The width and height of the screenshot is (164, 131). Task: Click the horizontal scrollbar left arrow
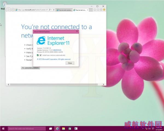coord(8,84)
